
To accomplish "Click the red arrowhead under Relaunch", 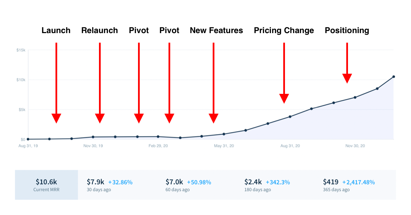I will click(100, 118).
